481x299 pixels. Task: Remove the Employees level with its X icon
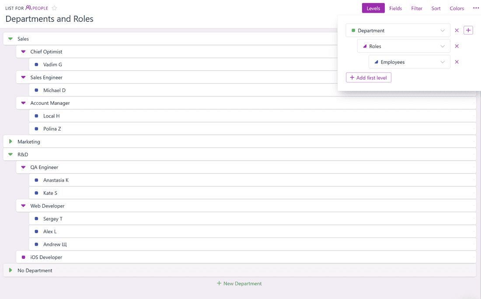[x=457, y=62]
